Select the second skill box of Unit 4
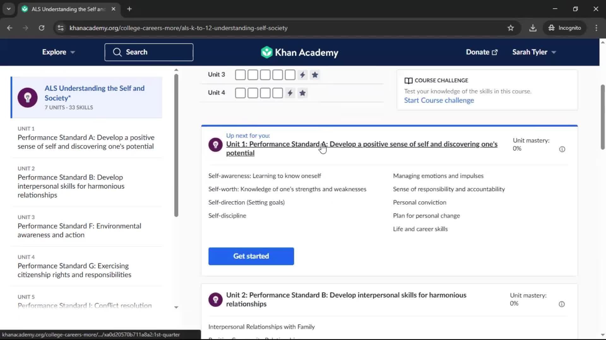The image size is (606, 340). [x=252, y=93]
